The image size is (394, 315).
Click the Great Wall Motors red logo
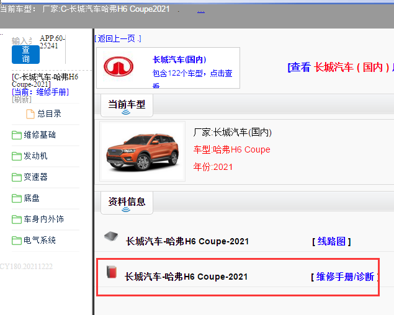119,66
